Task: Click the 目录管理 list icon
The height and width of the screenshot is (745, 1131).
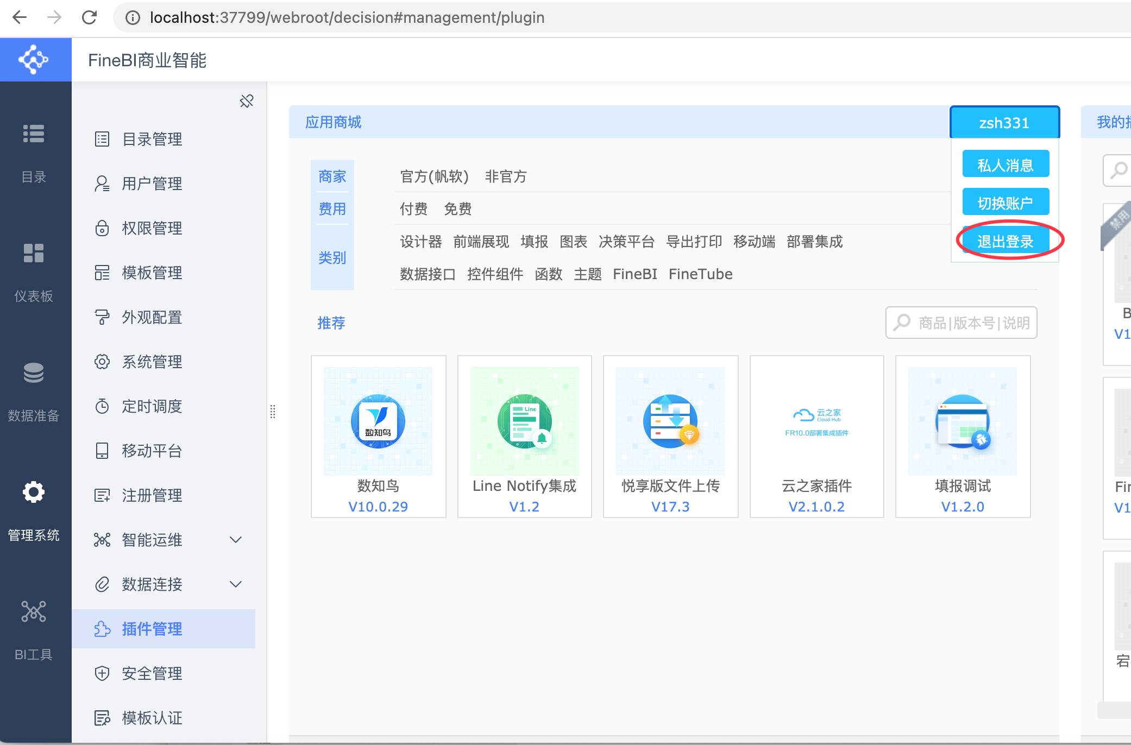Action: (102, 139)
